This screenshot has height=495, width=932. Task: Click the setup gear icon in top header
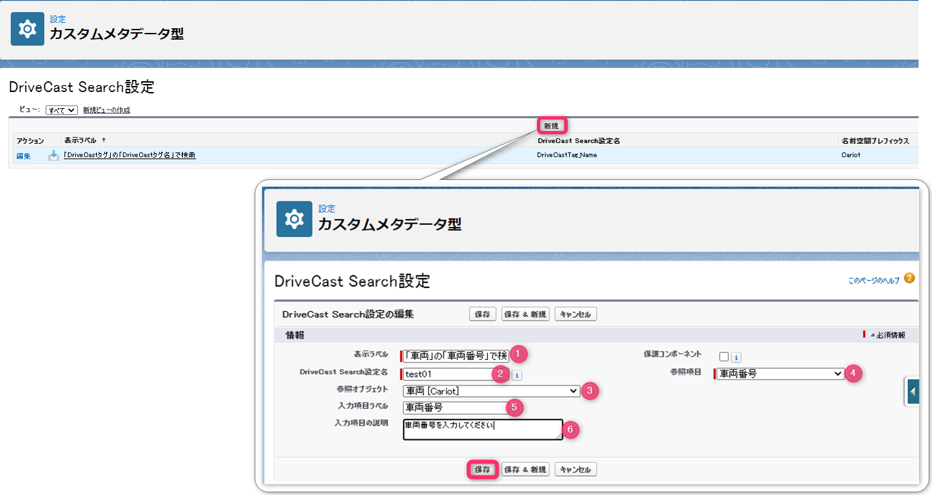(x=28, y=29)
